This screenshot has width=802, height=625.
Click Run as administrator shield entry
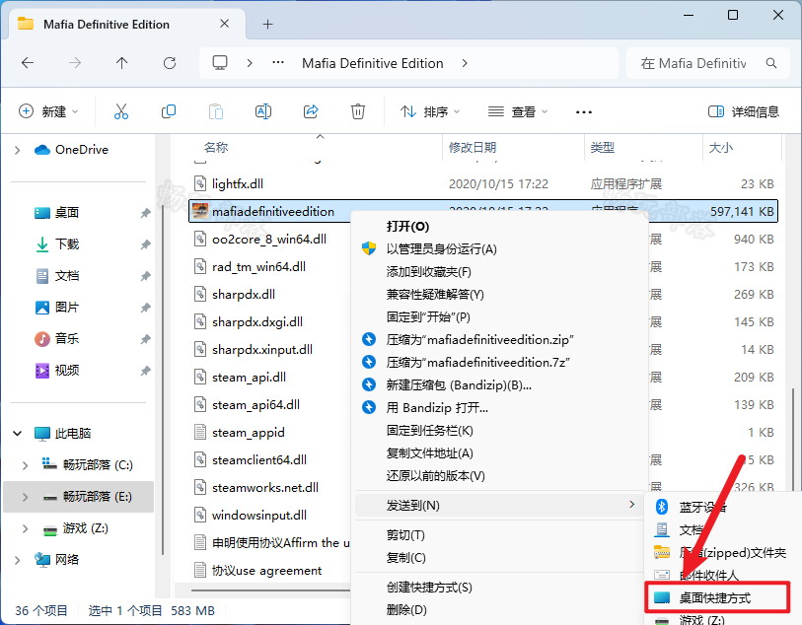pyautogui.click(x=441, y=248)
